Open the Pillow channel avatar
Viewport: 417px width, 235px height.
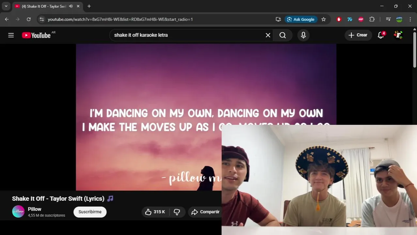pyautogui.click(x=18, y=211)
